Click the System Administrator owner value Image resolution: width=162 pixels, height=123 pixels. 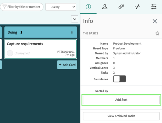click(127, 53)
